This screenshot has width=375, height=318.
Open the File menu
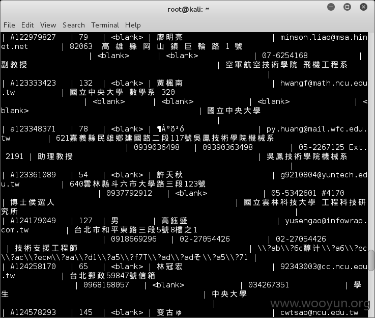point(9,25)
